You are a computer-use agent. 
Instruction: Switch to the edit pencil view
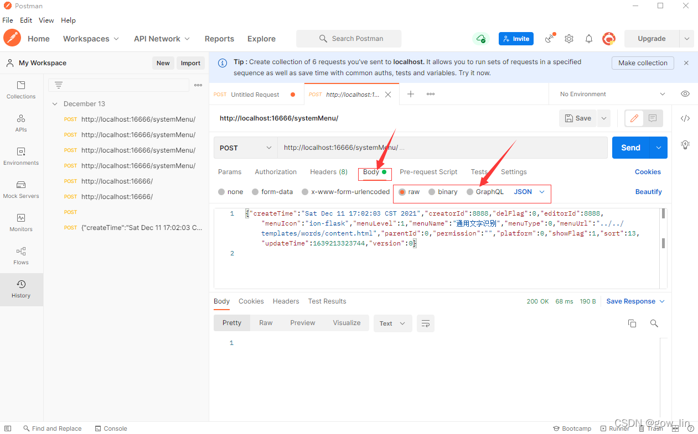[634, 118]
